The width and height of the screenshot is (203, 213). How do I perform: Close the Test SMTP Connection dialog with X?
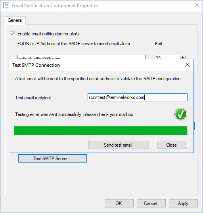coord(188,65)
